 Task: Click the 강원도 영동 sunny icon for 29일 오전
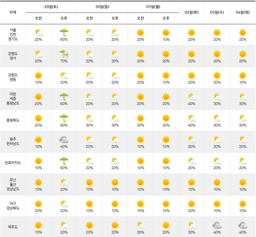click(x=38, y=75)
